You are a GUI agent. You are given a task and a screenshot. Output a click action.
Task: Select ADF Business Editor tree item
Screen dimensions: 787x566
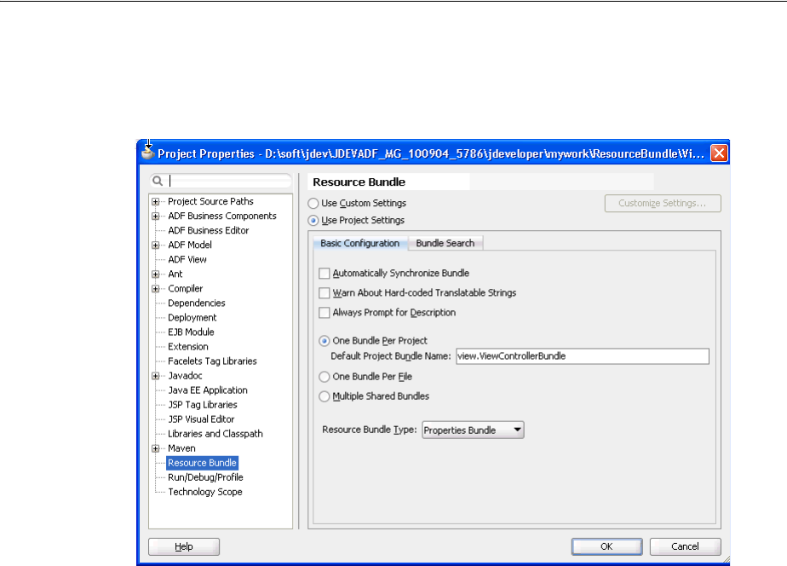[209, 230]
